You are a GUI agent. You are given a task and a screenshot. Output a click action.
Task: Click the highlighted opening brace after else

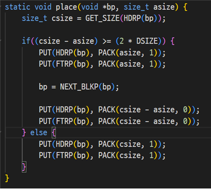pos(54,133)
